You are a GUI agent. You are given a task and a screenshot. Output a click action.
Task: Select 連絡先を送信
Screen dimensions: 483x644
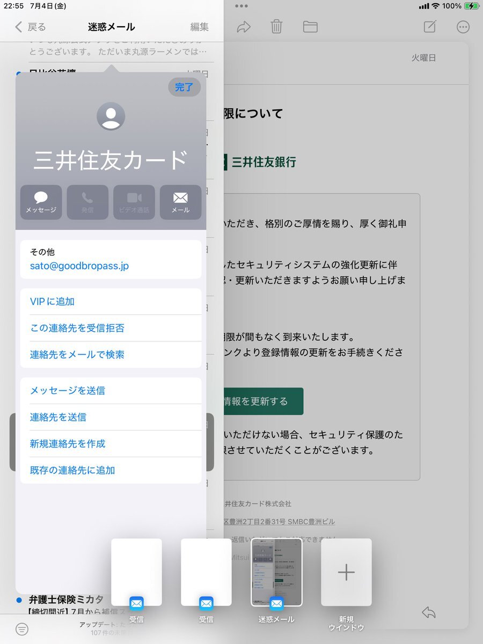111,417
